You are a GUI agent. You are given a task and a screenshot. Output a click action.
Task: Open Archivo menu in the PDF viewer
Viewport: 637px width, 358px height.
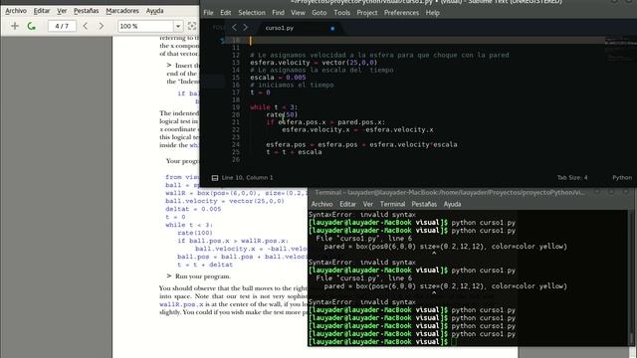click(x=16, y=11)
